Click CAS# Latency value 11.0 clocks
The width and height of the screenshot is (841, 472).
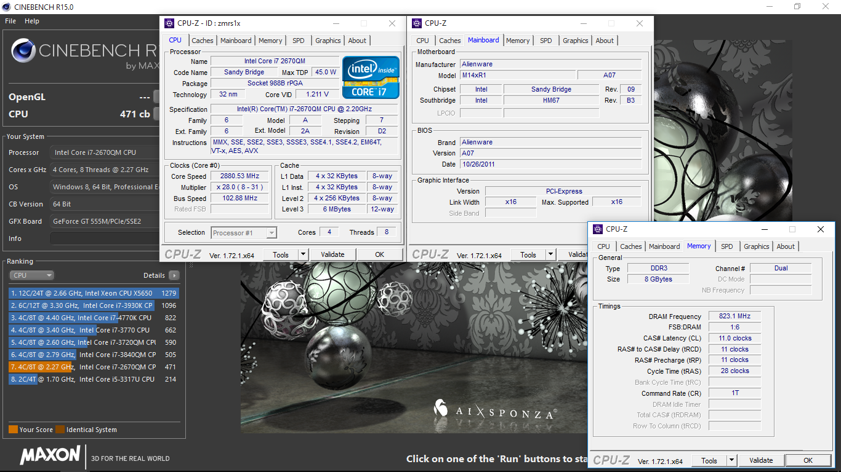coord(734,338)
